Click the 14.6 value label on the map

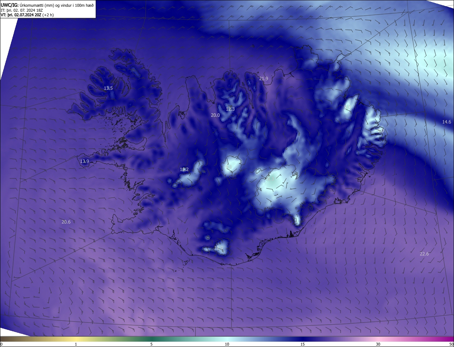click(x=447, y=122)
